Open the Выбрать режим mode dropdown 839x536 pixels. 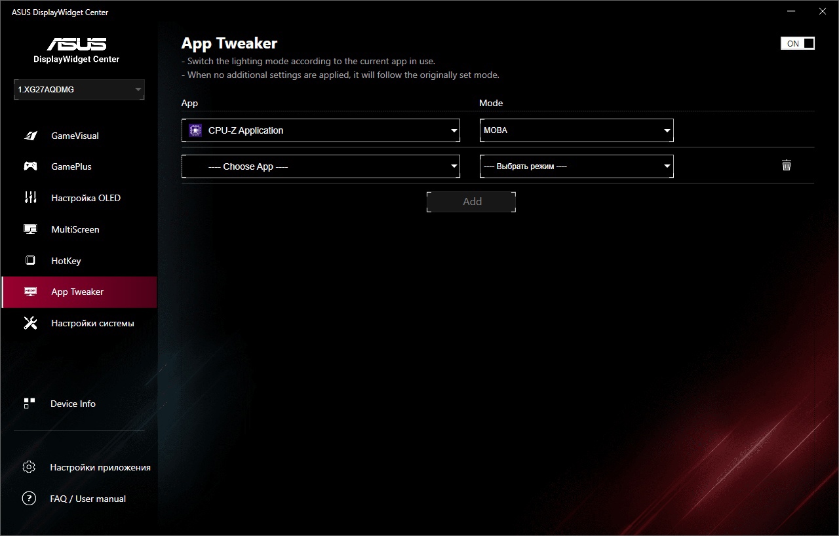click(x=577, y=166)
